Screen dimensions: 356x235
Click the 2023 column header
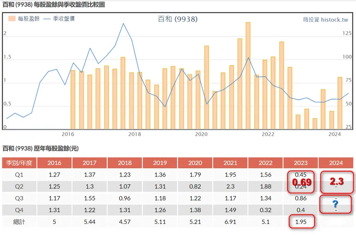click(x=301, y=163)
